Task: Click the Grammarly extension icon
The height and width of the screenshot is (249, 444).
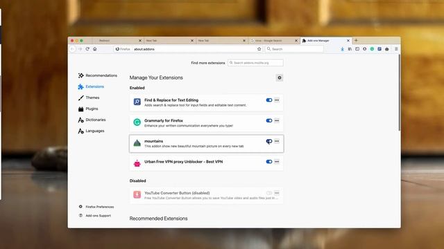Action: pyautogui.click(x=137, y=122)
